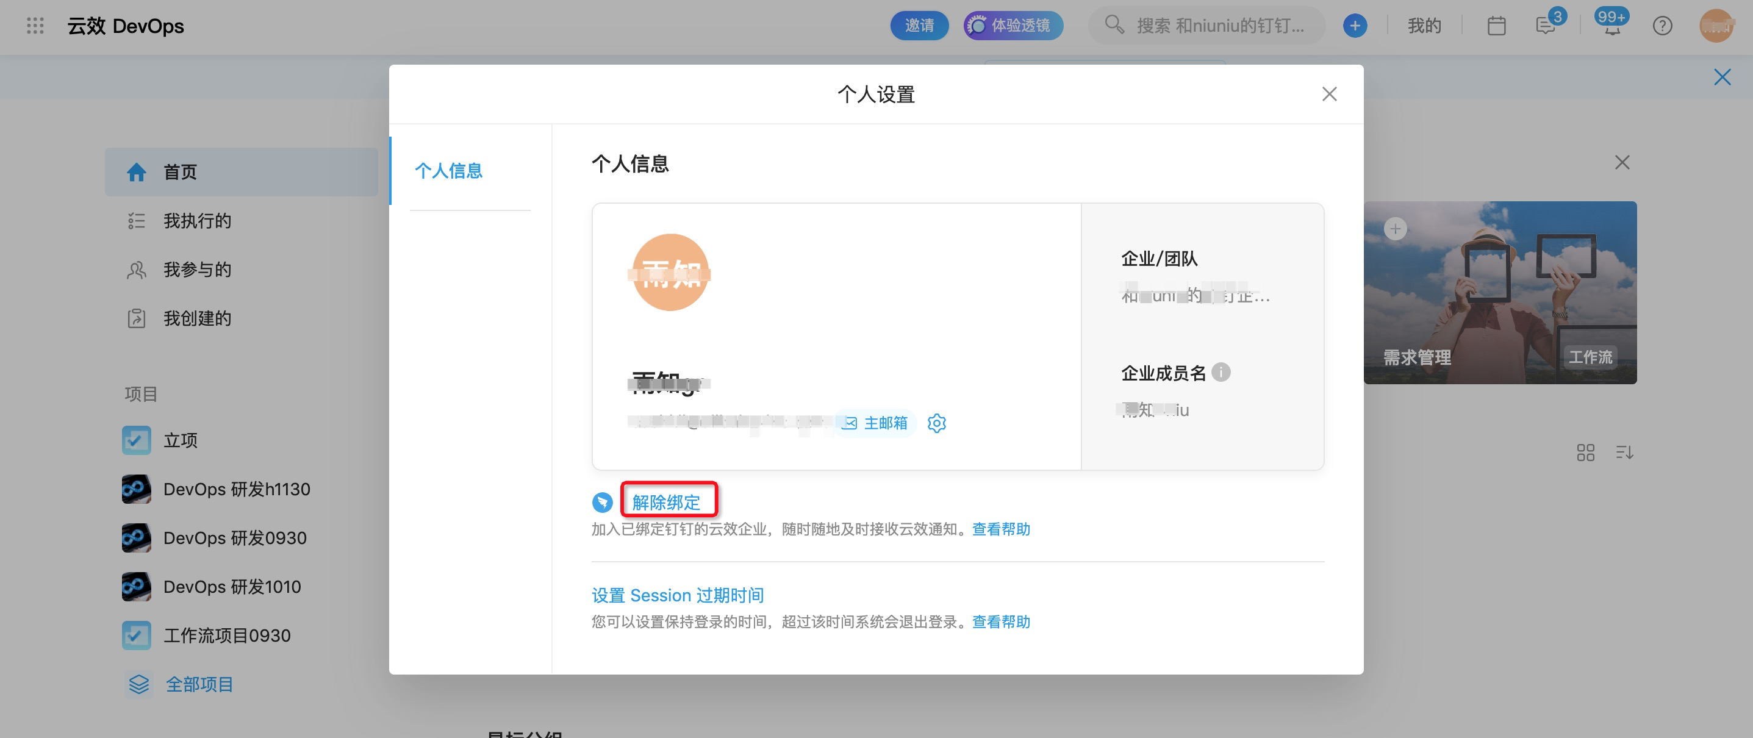
Task: Open messages icon with badge 3
Action: 1546,26
